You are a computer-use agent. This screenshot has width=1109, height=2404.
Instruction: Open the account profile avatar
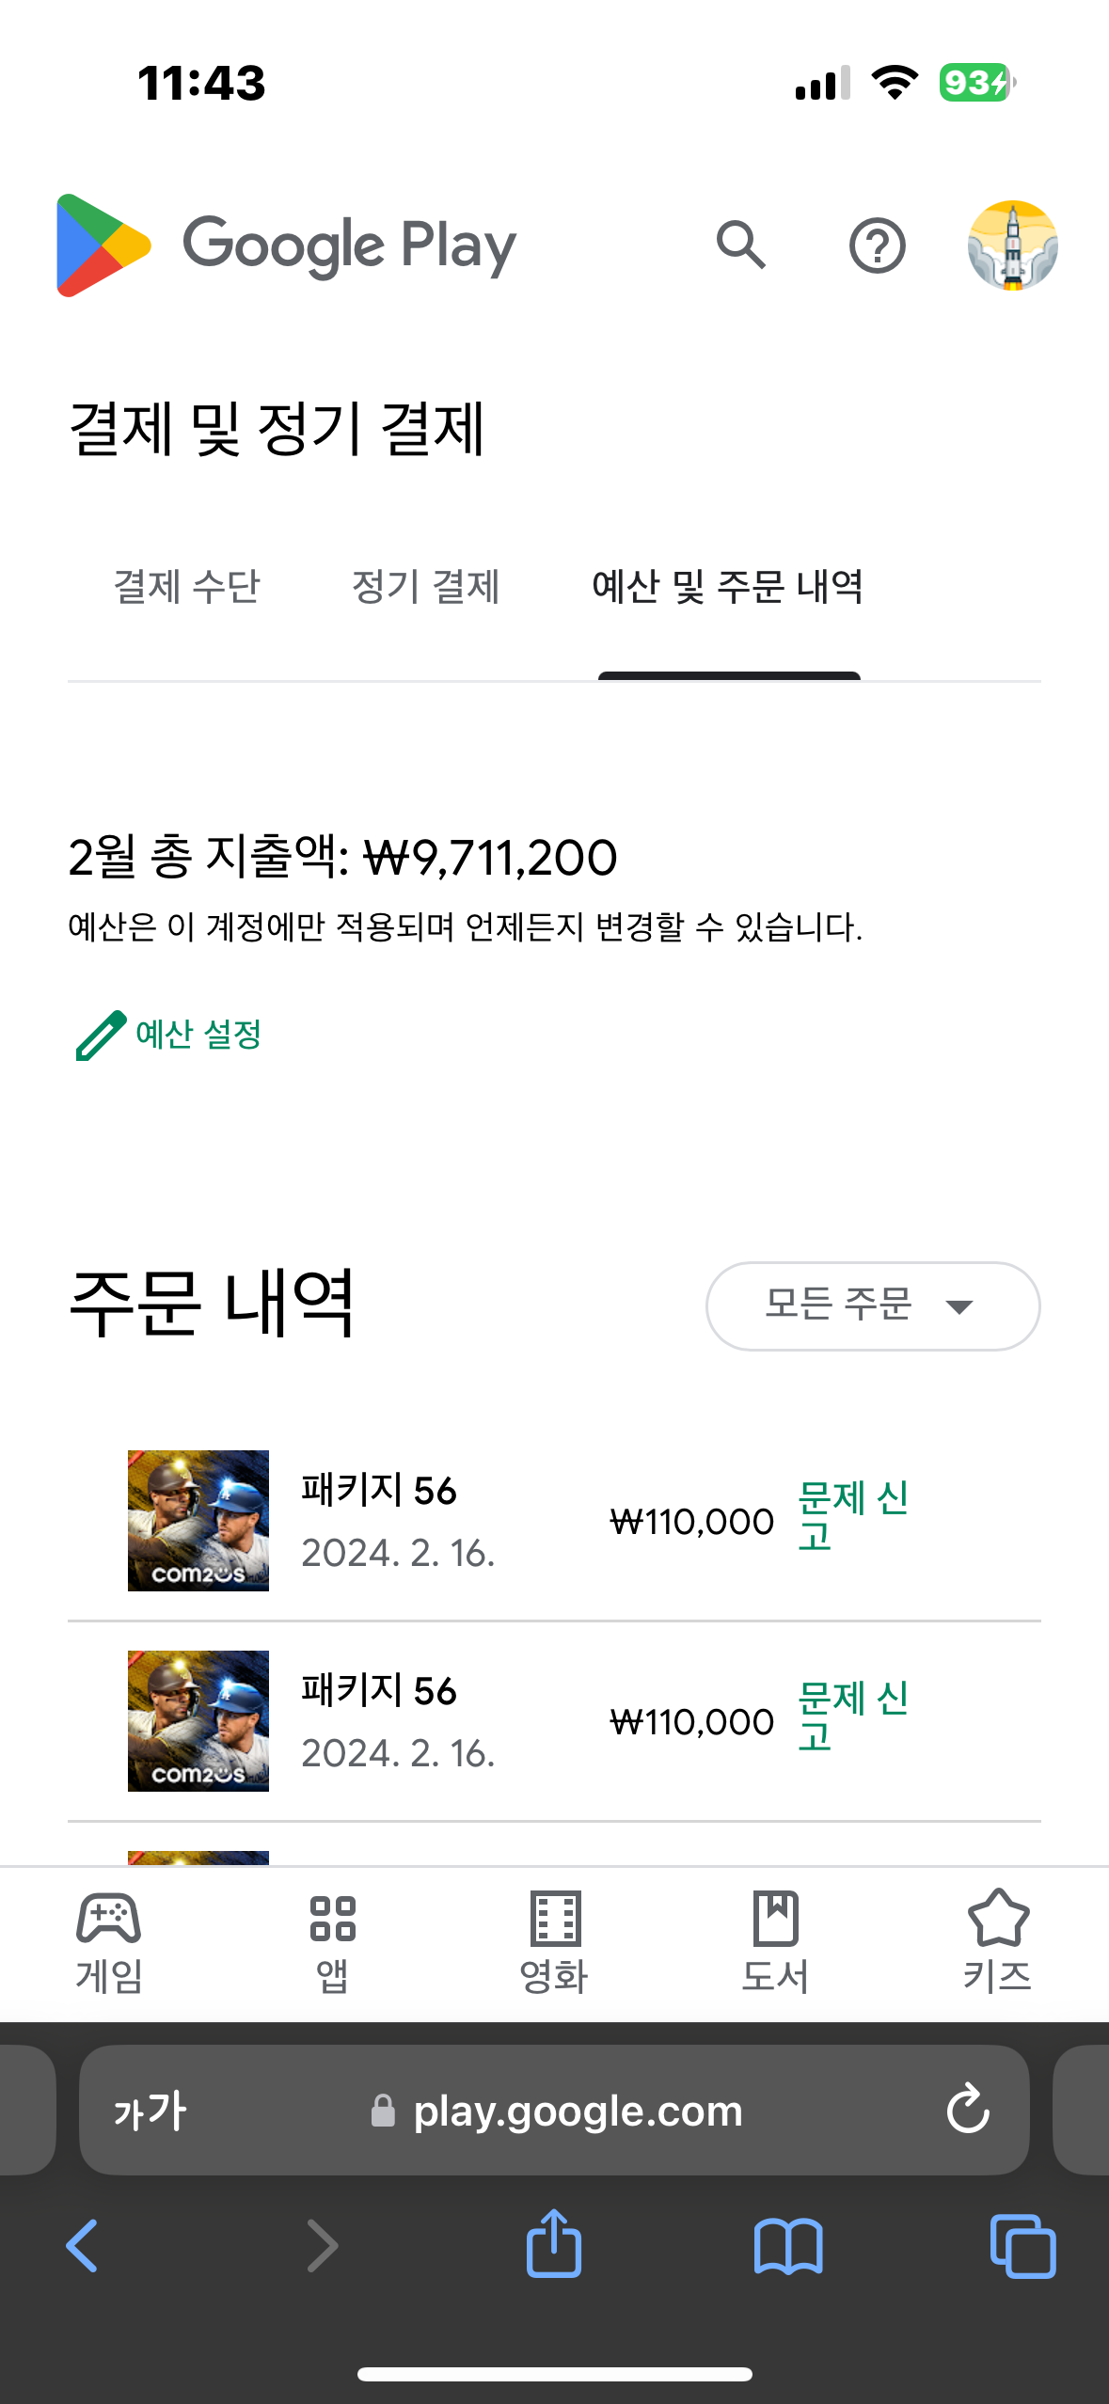pyautogui.click(x=1012, y=245)
